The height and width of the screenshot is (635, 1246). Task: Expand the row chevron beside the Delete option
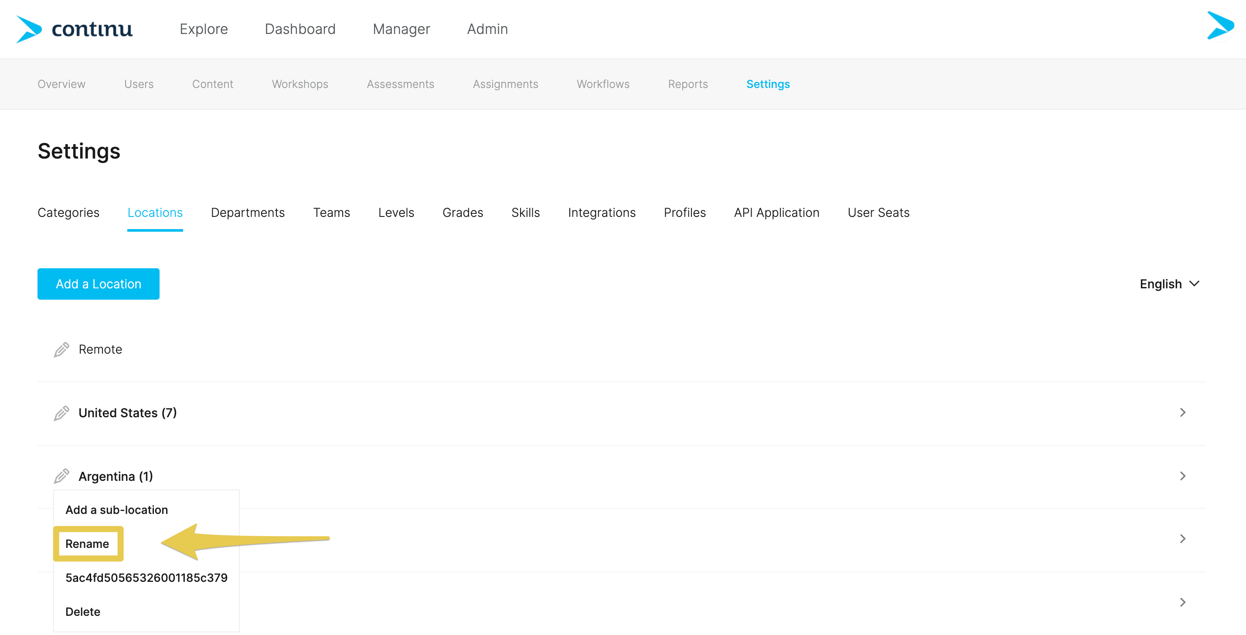[x=1182, y=602]
